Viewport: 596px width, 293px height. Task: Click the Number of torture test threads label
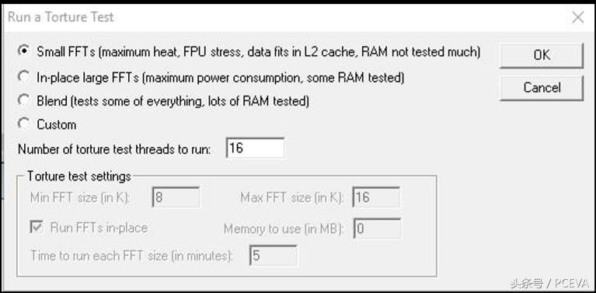[x=114, y=149]
